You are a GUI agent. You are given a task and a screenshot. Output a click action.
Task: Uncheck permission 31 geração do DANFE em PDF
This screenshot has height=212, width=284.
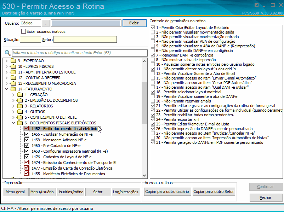(x=153, y=142)
